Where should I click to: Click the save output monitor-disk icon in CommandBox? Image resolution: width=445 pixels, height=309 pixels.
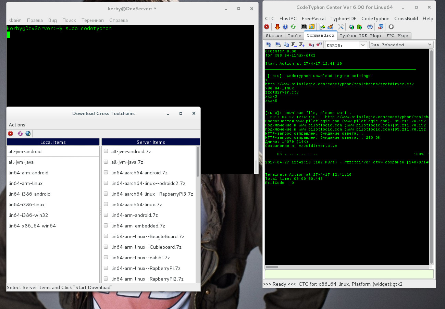tap(278, 45)
